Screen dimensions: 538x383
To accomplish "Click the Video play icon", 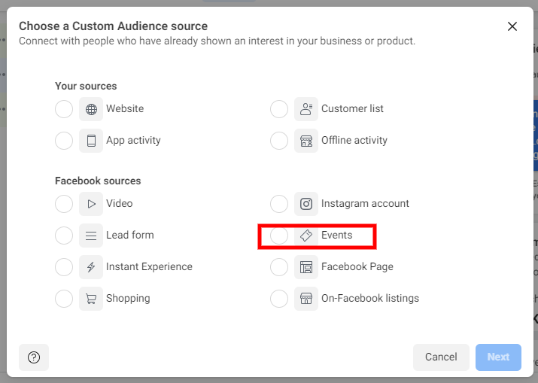I will 91,204.
